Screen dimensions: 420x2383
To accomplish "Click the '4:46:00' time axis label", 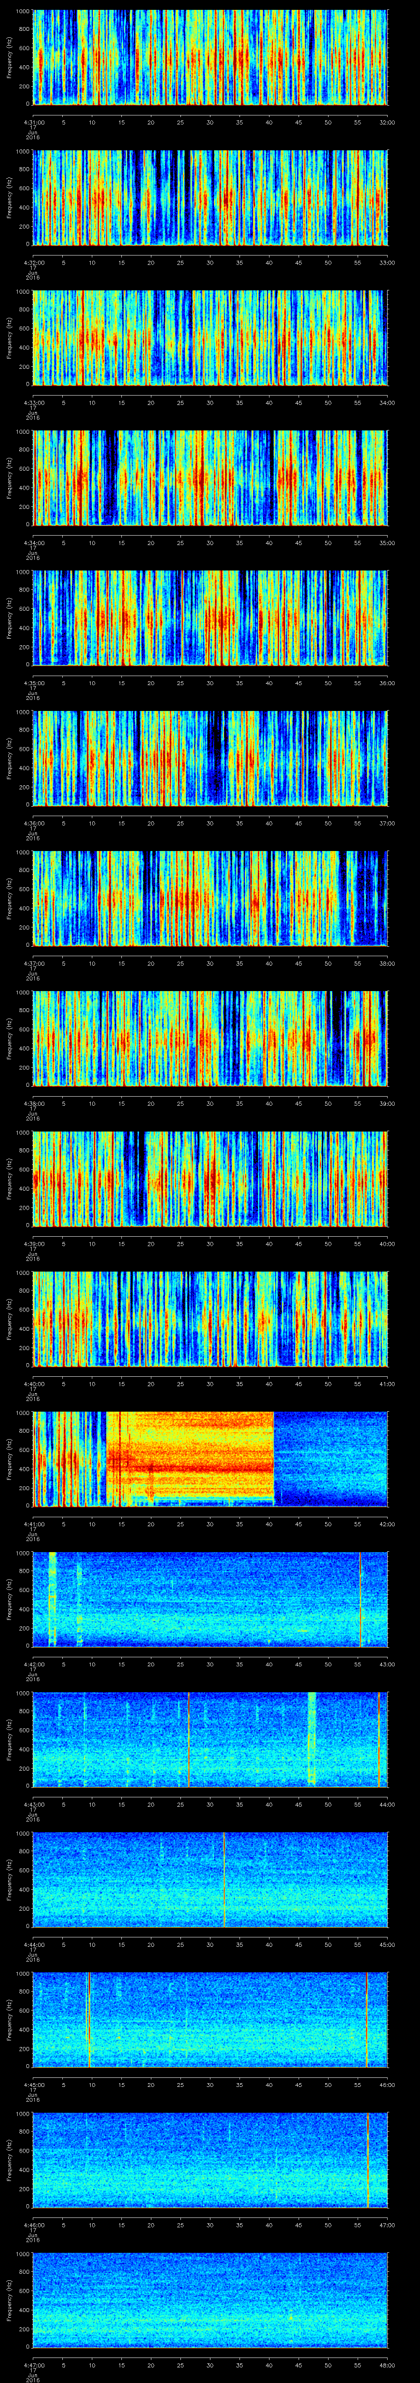I will 33,2225.
